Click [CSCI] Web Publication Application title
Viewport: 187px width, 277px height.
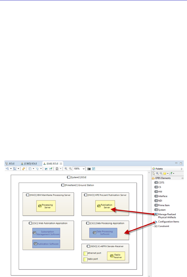pos(48,223)
